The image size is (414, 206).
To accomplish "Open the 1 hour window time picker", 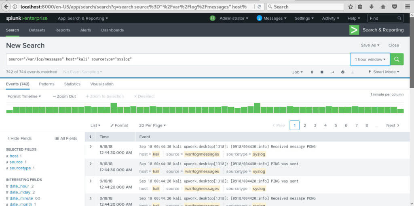I will (x=370, y=59).
